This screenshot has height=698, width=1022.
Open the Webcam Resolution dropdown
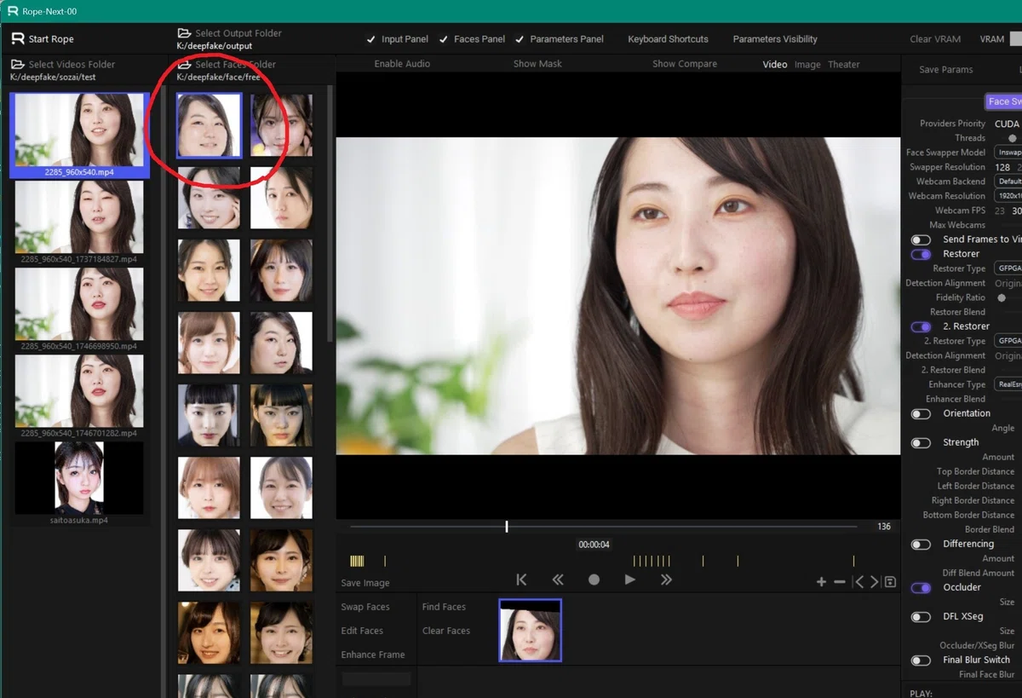coord(1008,196)
